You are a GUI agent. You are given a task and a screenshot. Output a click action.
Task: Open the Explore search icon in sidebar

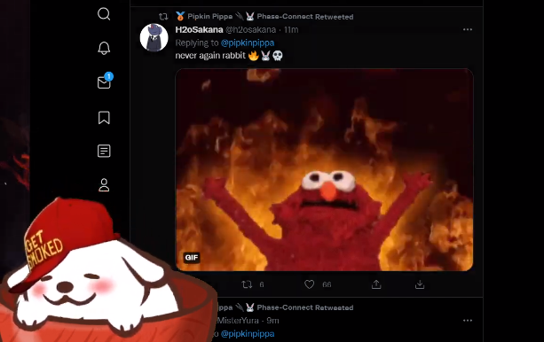pyautogui.click(x=104, y=14)
